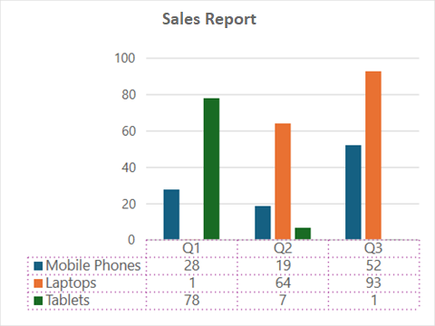Viewport: 435px width, 326px height.
Task: Select the Sales Report chart title
Action: coord(209,19)
